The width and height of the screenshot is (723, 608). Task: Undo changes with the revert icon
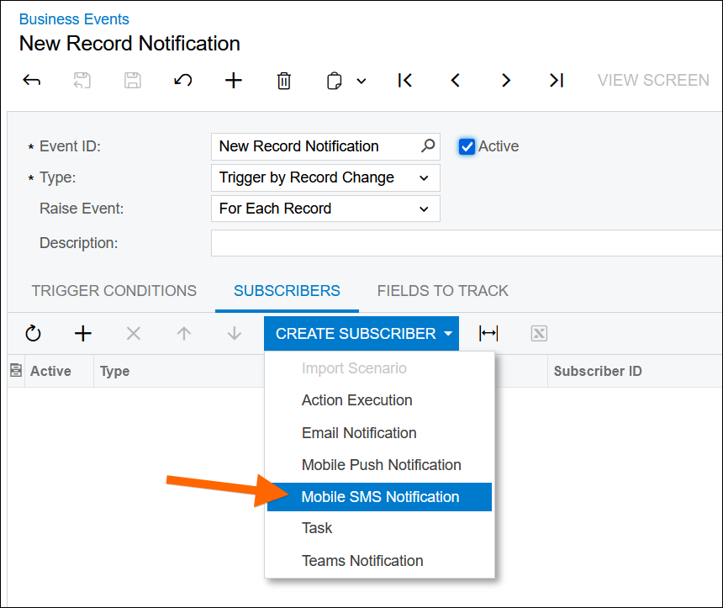pos(182,80)
